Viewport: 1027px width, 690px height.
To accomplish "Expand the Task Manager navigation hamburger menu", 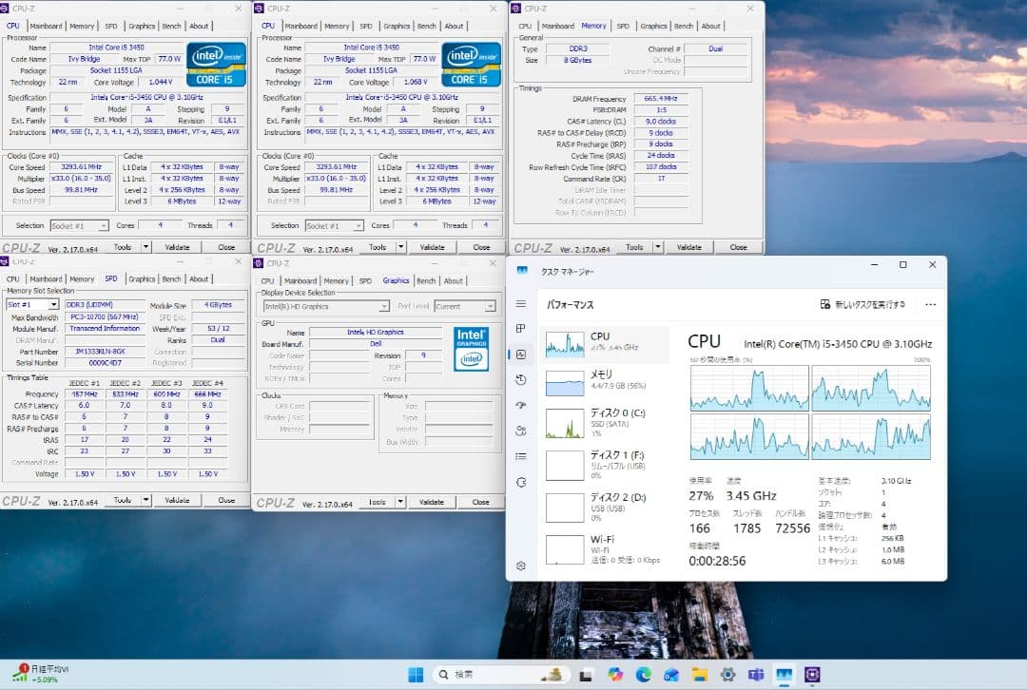I will click(x=521, y=302).
